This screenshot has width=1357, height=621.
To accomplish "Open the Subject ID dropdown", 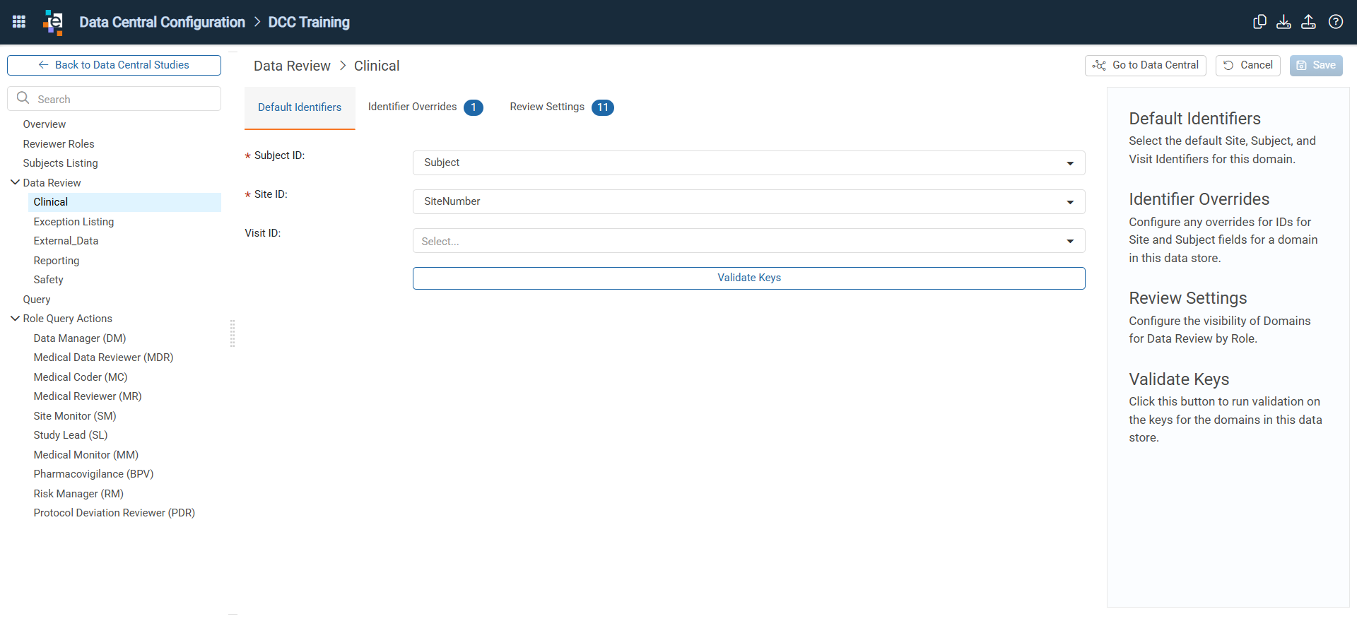I will (x=748, y=162).
